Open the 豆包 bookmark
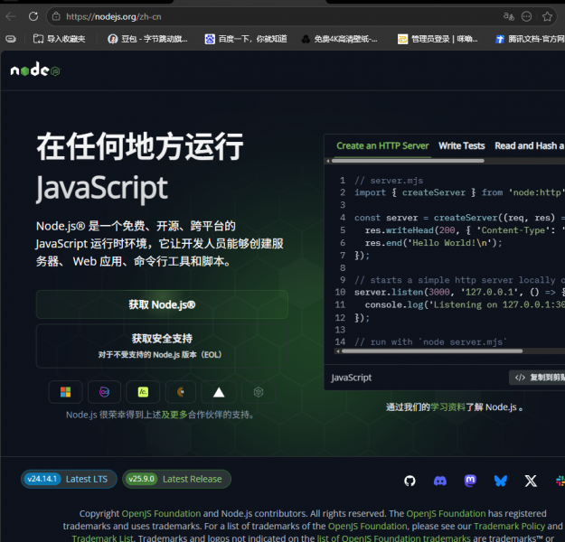The image size is (565, 542). tap(147, 39)
